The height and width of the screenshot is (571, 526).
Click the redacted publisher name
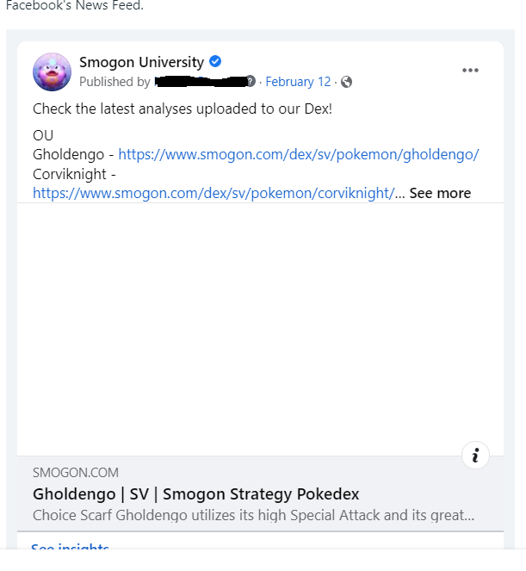tap(200, 82)
